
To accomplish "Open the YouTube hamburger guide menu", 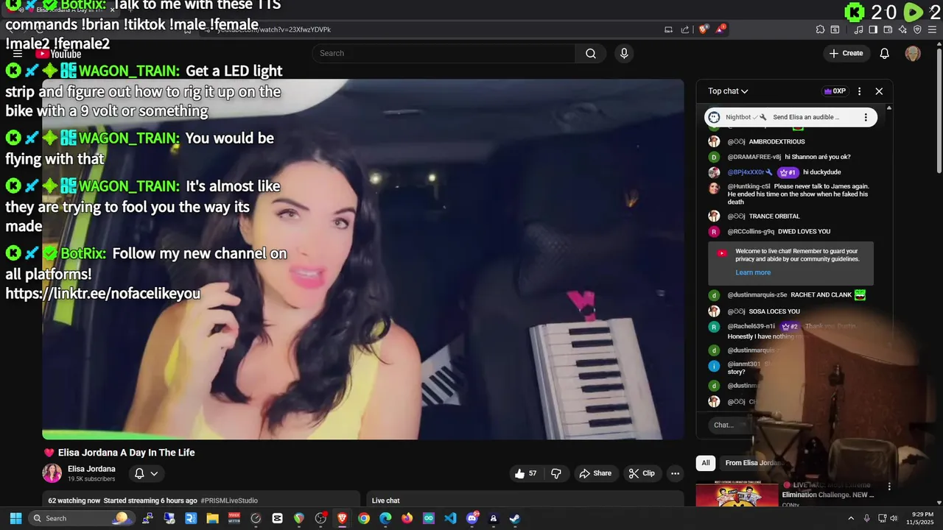I will click(x=18, y=54).
